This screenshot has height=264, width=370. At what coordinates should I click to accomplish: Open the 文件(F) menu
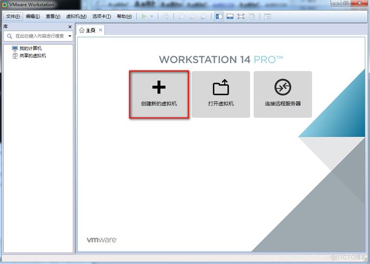click(x=13, y=16)
